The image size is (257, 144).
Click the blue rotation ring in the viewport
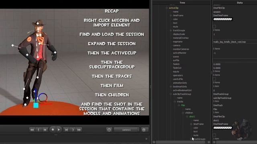pyautogui.click(x=43, y=98)
